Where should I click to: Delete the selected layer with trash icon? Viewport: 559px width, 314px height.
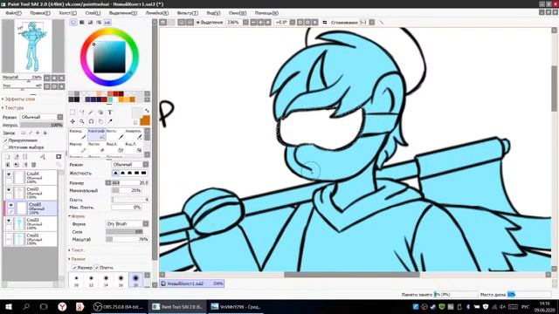point(33,165)
